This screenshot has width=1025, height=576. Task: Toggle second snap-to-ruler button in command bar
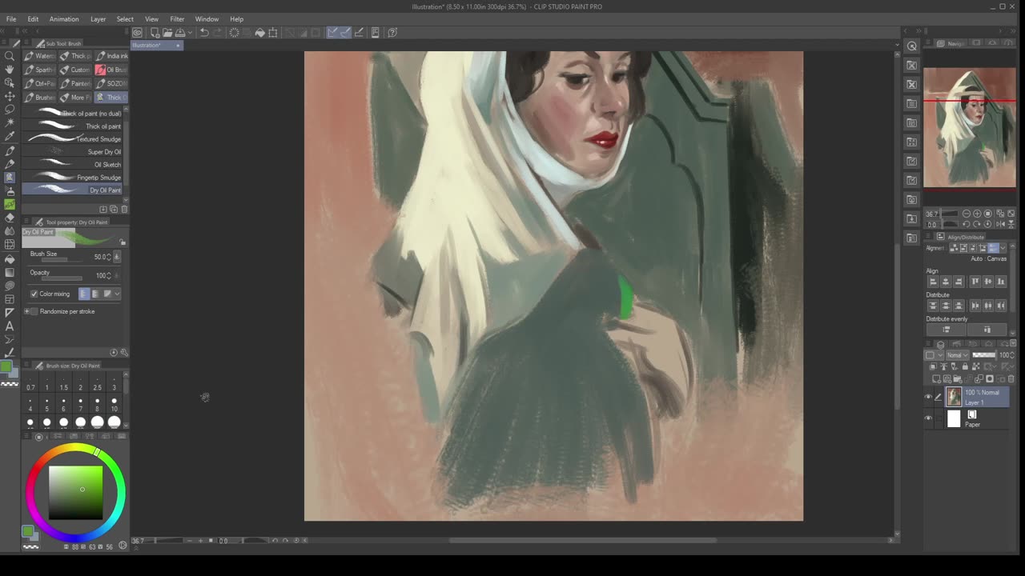click(x=345, y=33)
